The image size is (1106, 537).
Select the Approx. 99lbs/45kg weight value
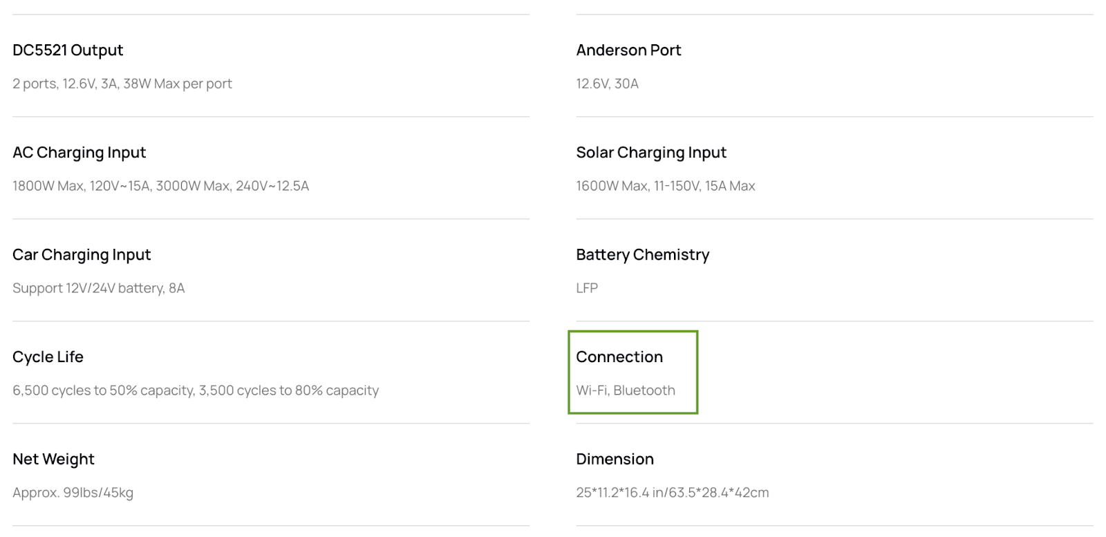click(73, 493)
